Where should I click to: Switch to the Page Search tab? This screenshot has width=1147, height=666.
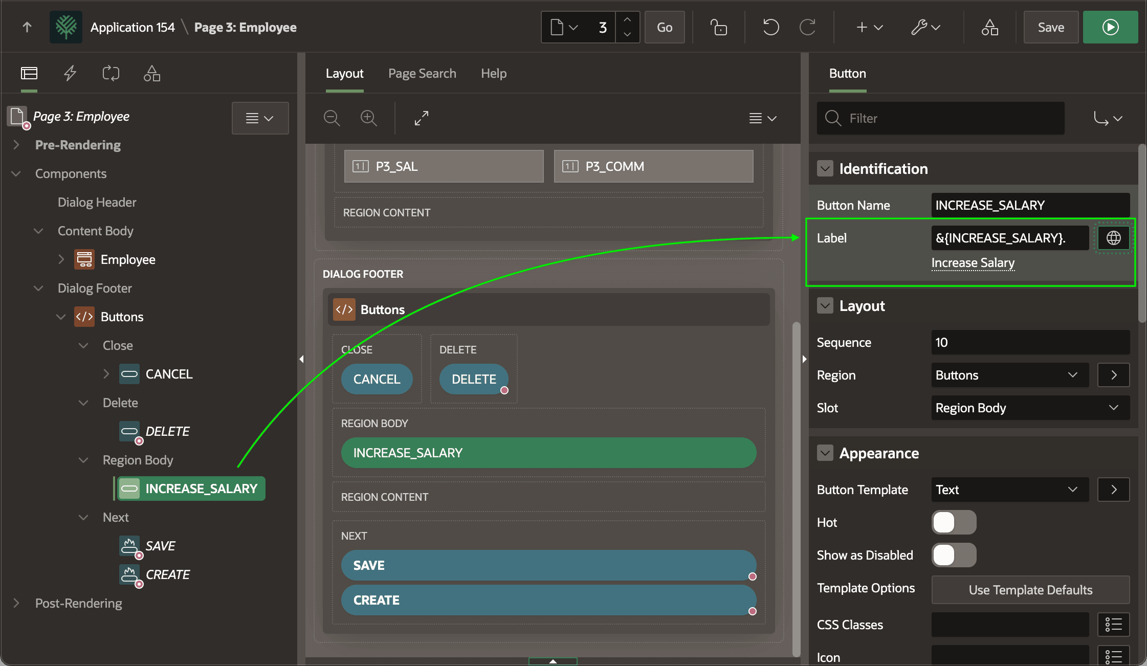[x=422, y=74]
